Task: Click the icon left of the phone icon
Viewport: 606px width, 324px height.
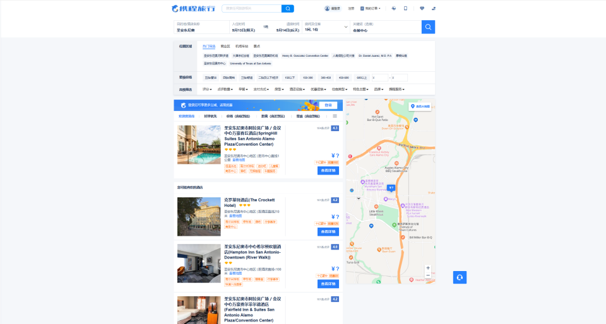Action: click(x=393, y=8)
